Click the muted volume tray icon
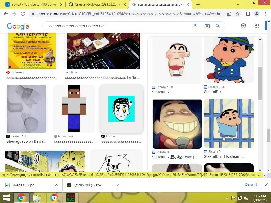The width and height of the screenshot is (271, 203). click(x=246, y=198)
